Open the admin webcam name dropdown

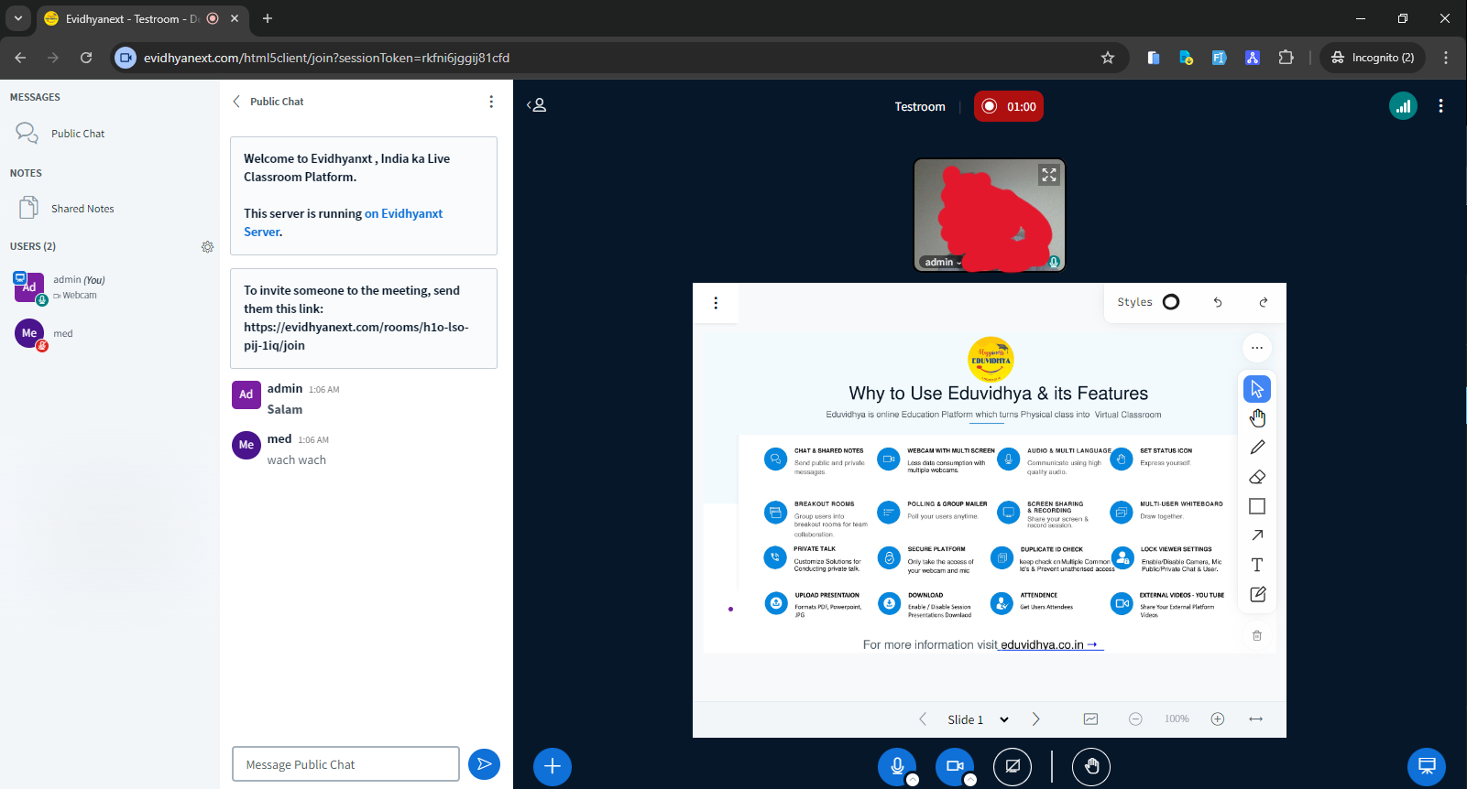(943, 262)
